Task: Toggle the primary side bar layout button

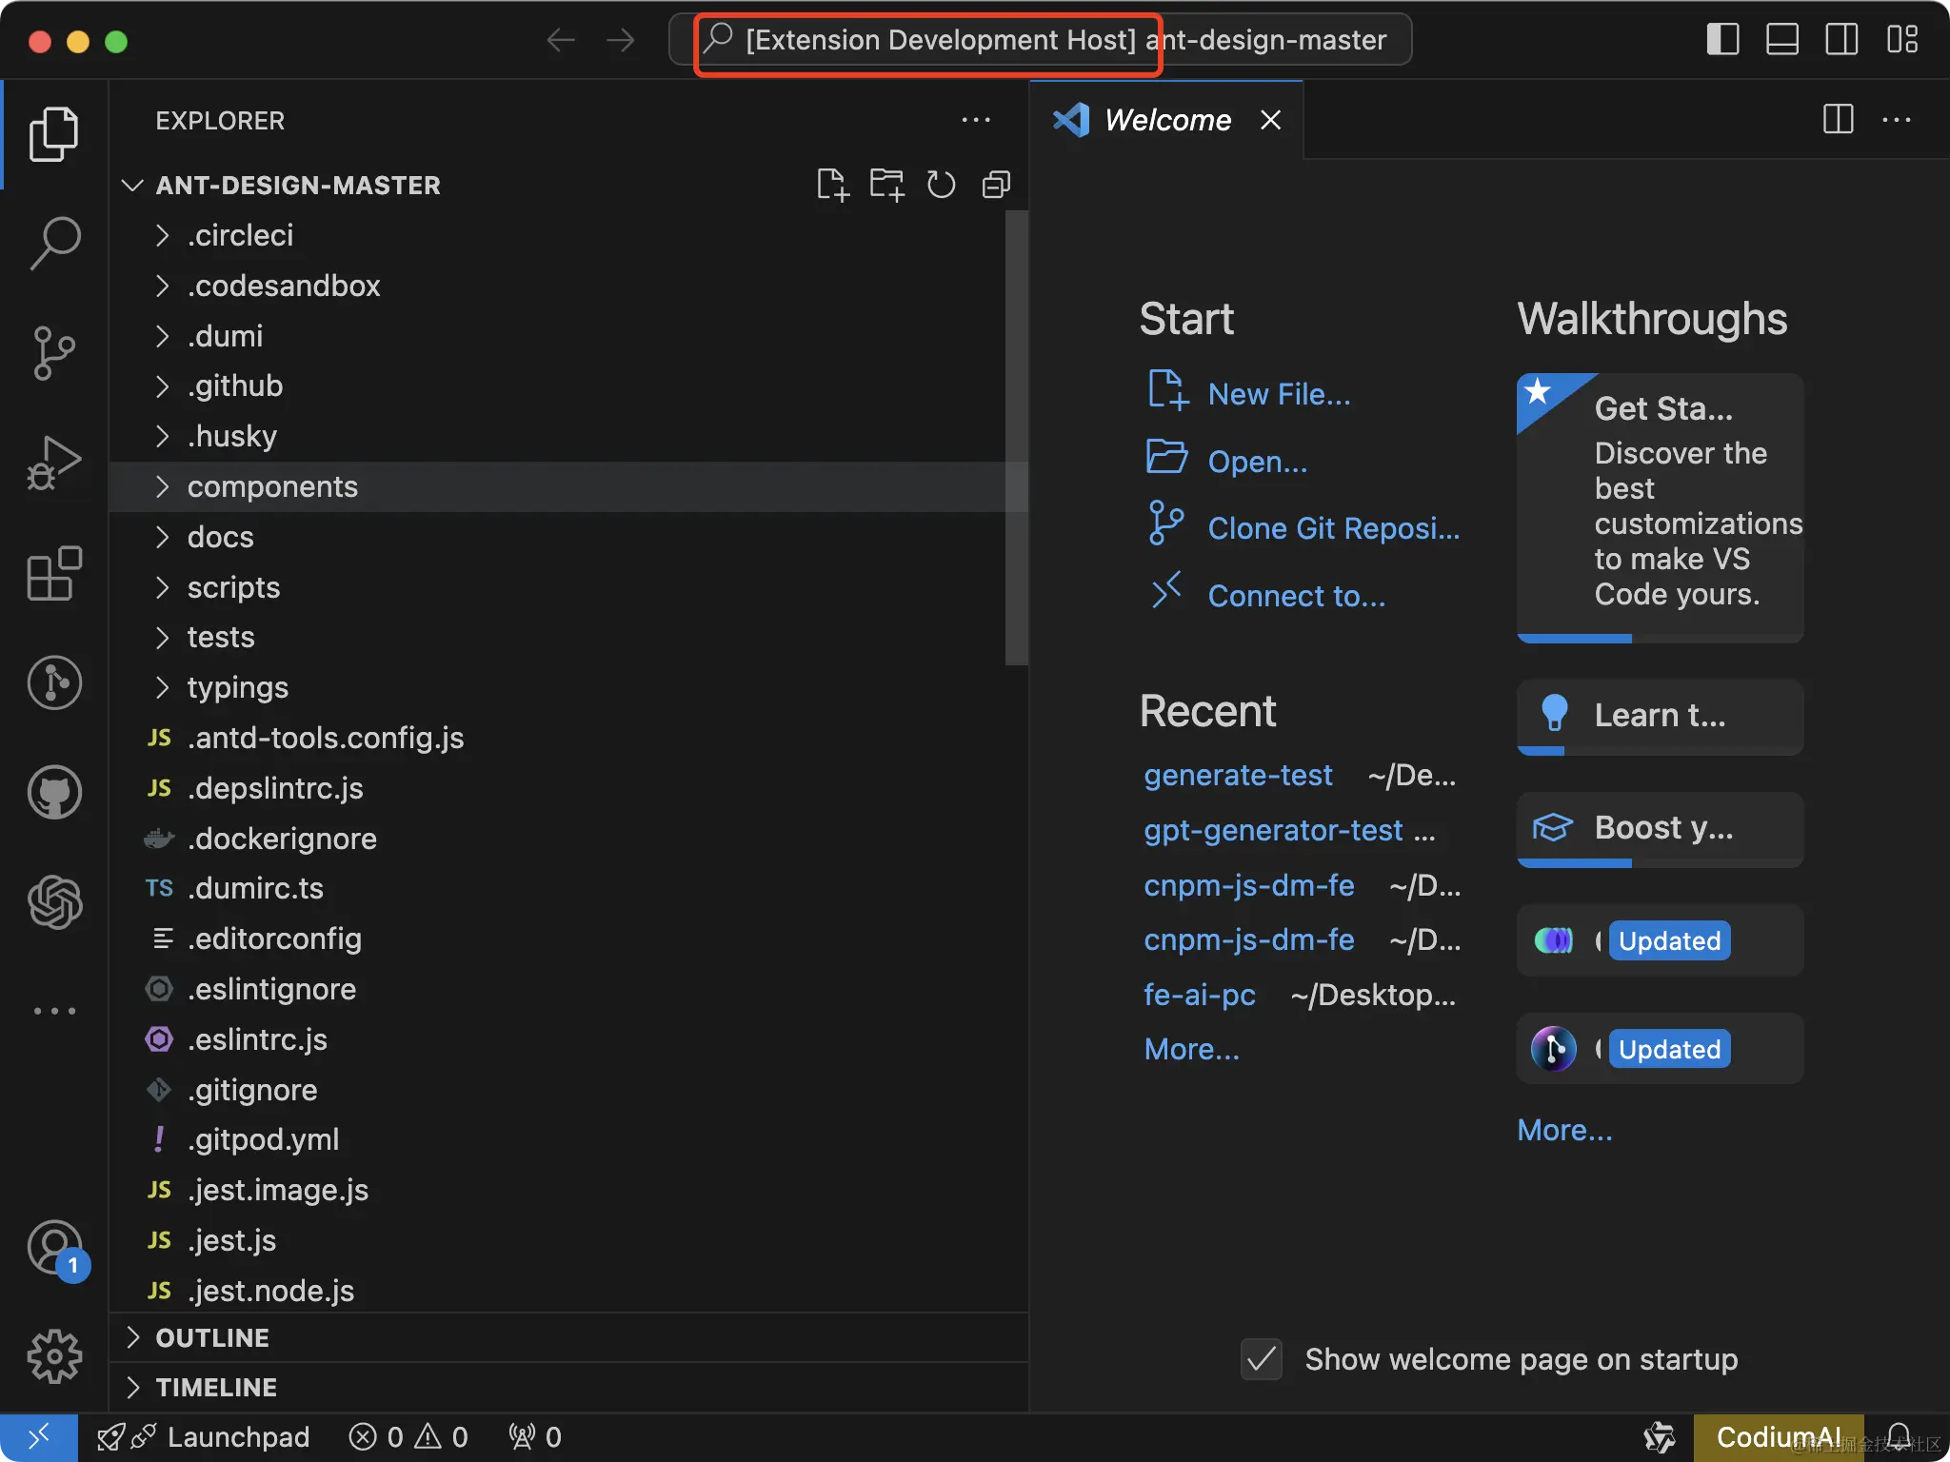Action: coord(1722,40)
